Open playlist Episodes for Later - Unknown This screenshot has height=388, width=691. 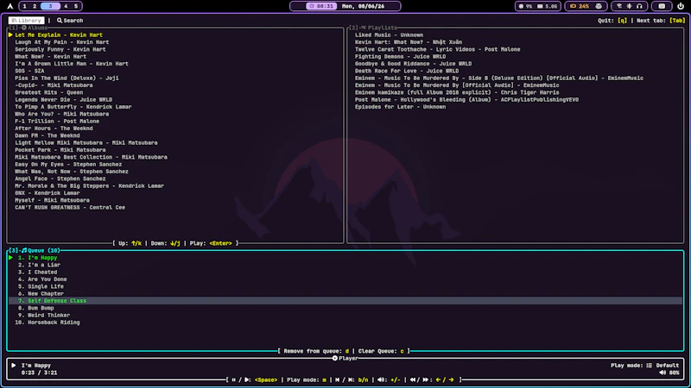400,107
